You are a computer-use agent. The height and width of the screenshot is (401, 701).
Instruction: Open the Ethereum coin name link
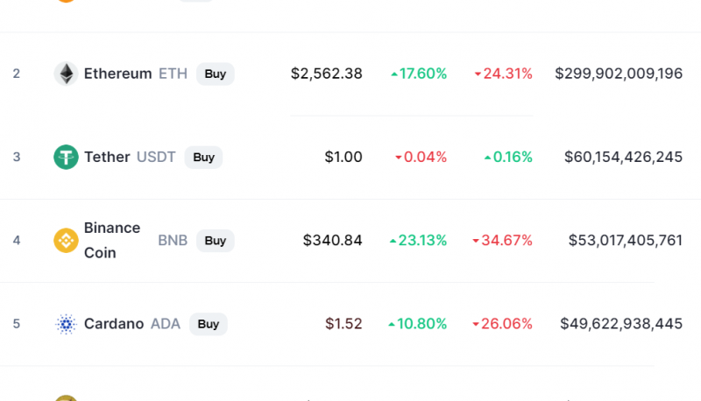pos(118,74)
